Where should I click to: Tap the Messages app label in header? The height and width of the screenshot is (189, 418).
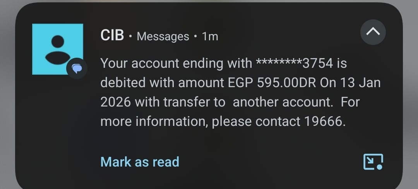click(163, 36)
